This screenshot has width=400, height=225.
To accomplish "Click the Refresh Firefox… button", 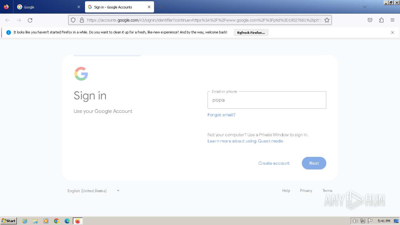I will (x=251, y=32).
